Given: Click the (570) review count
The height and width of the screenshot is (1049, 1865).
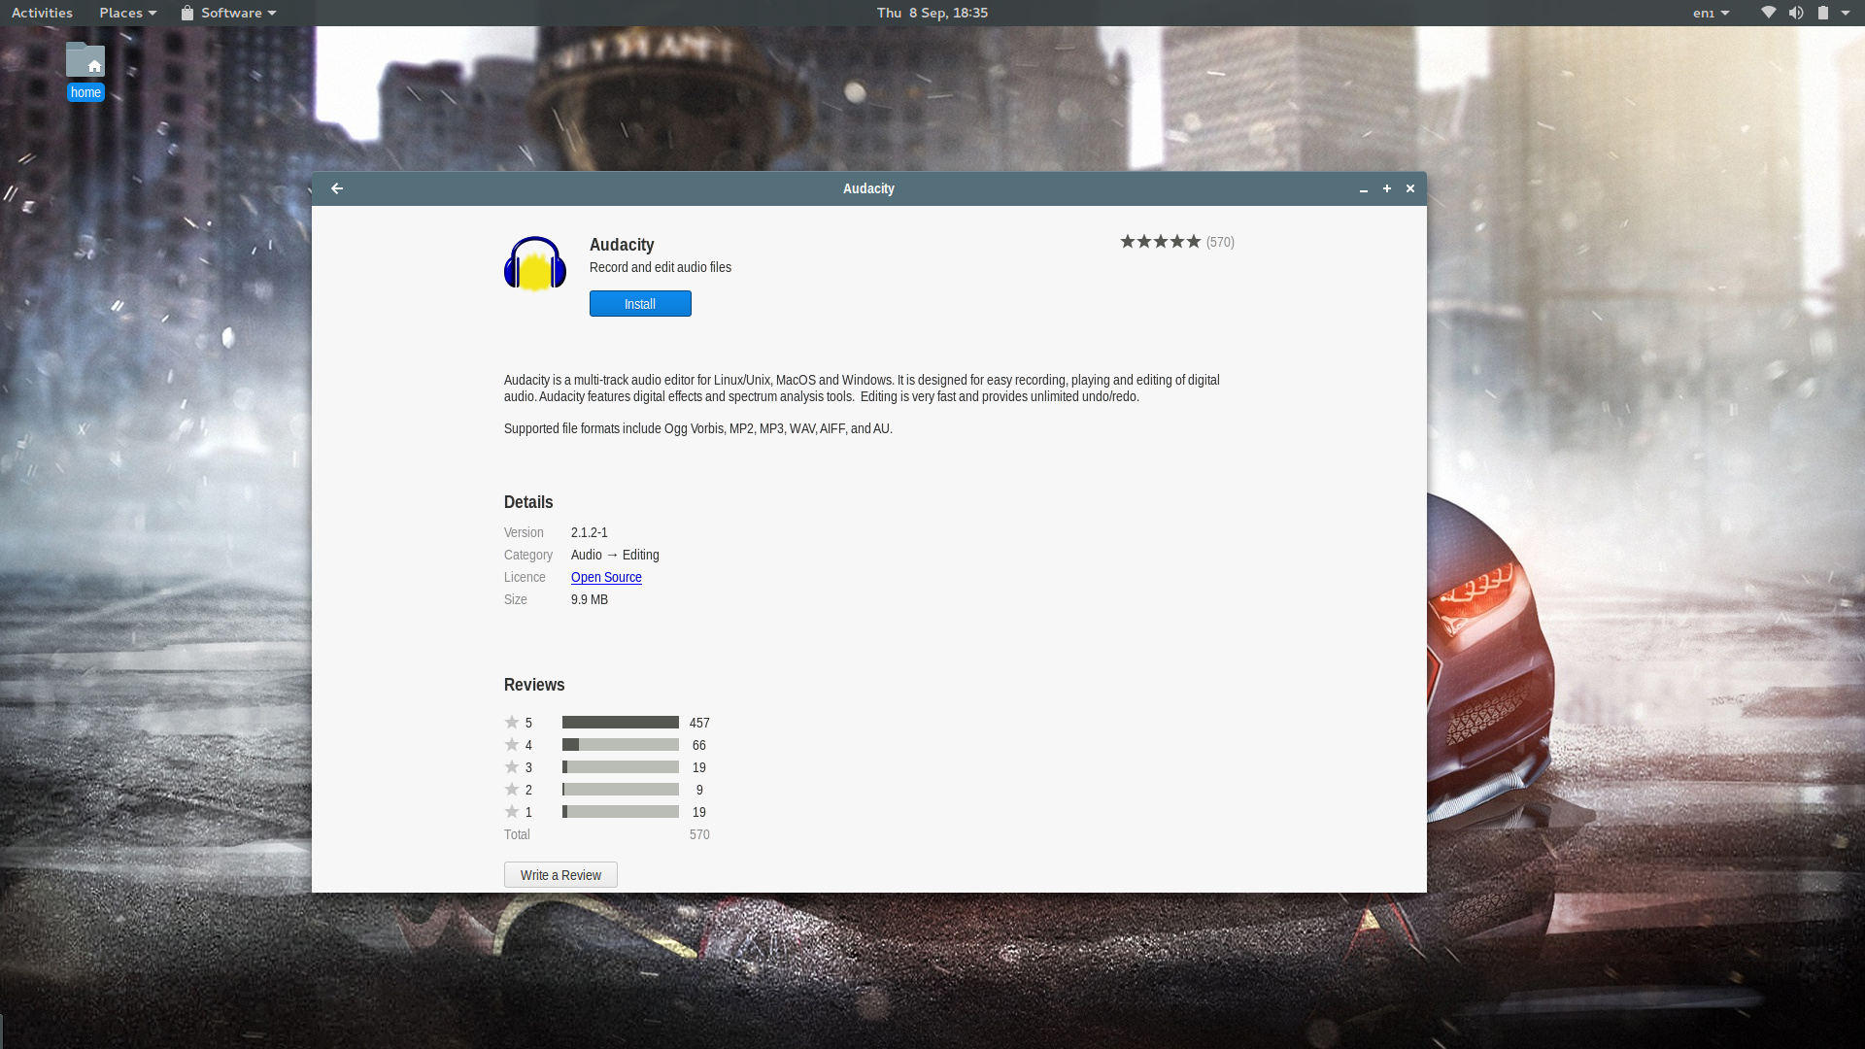Looking at the screenshot, I should 1220,242.
